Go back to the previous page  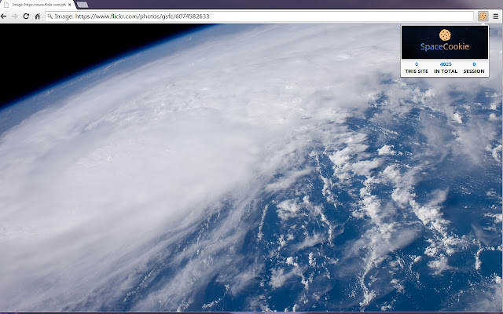pyautogui.click(x=3, y=16)
